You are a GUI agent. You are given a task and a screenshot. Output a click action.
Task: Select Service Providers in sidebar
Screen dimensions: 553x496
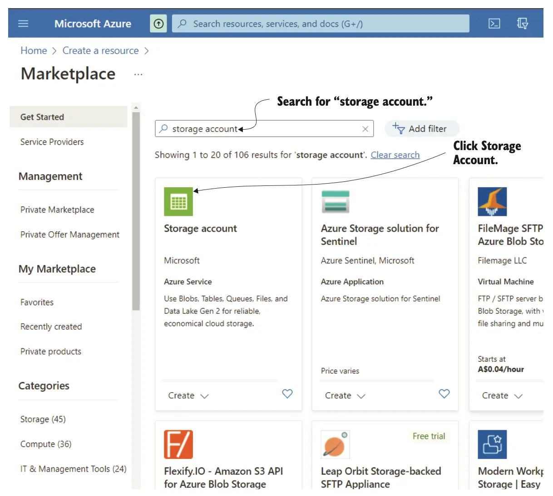[52, 142]
